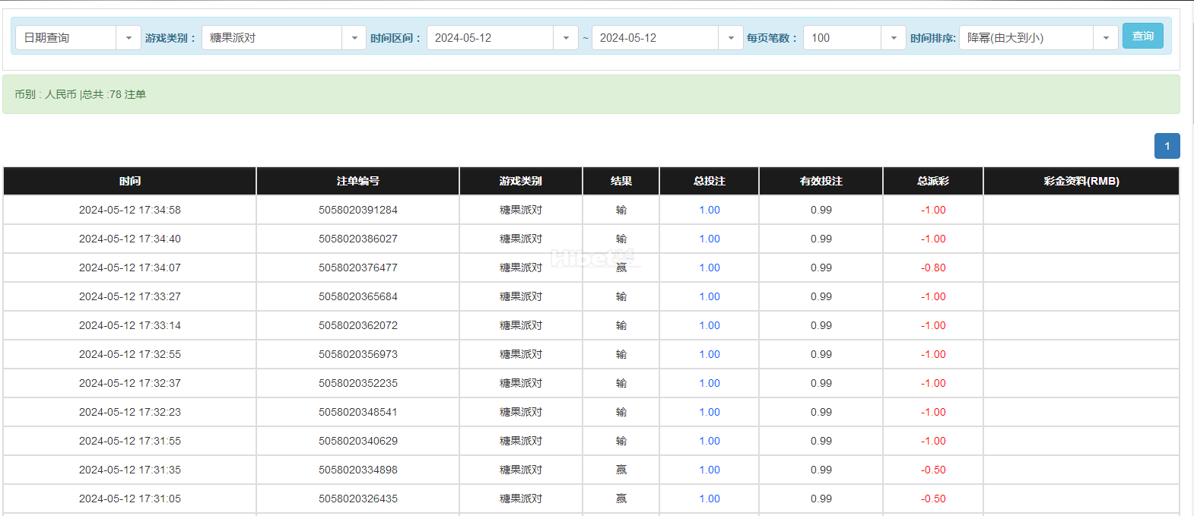Open the 1.00 bet link for order 5058020334898
Image resolution: width=1194 pixels, height=516 pixels.
pos(710,470)
